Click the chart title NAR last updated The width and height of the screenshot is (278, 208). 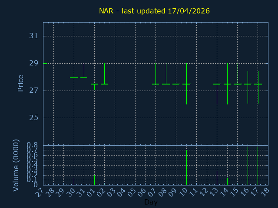click(154, 11)
